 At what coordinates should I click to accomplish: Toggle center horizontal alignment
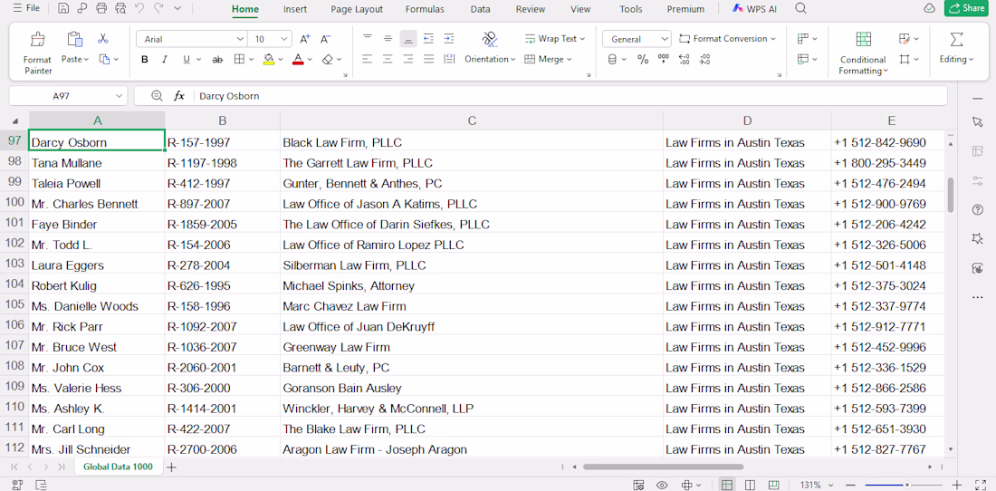point(388,59)
